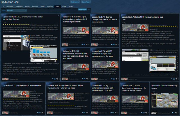Open the Reviews tab

click(71, 7)
